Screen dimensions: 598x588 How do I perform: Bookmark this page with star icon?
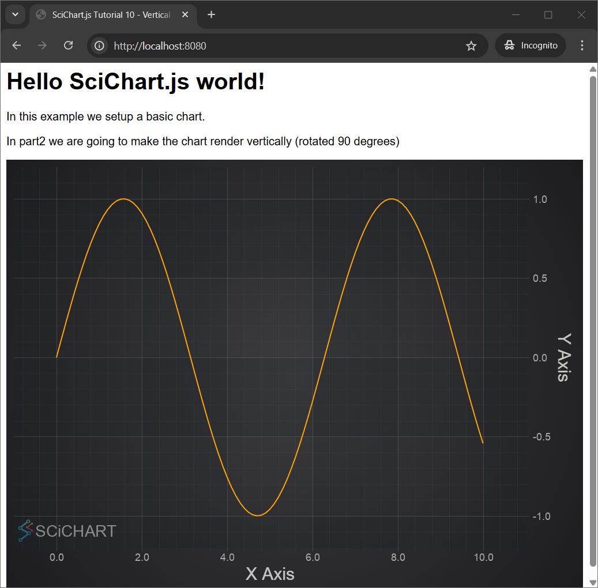tap(471, 46)
